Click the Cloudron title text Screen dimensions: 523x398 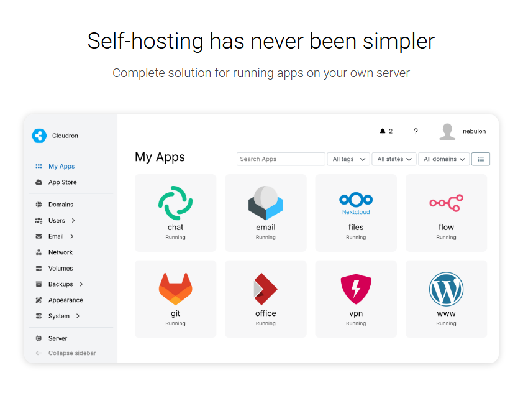coord(65,136)
